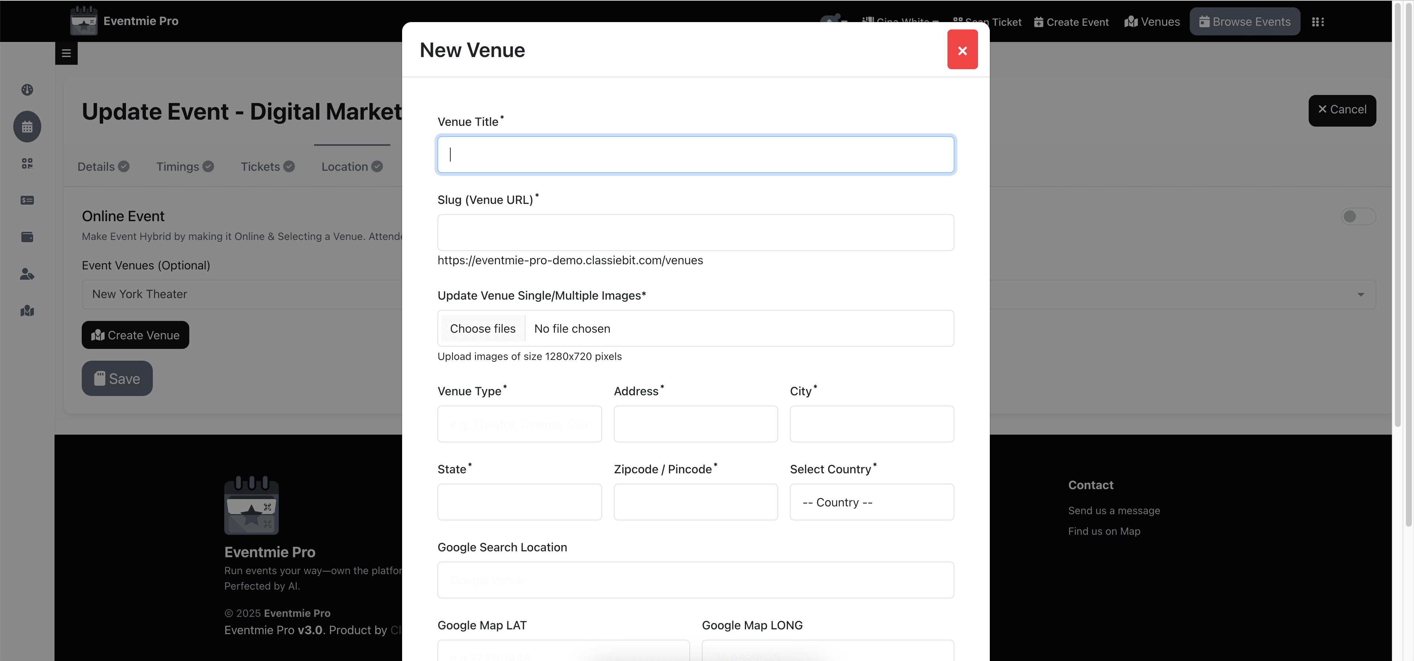Open the wallet sidebar icon
Viewport: 1414px width, 661px height.
[x=27, y=237]
